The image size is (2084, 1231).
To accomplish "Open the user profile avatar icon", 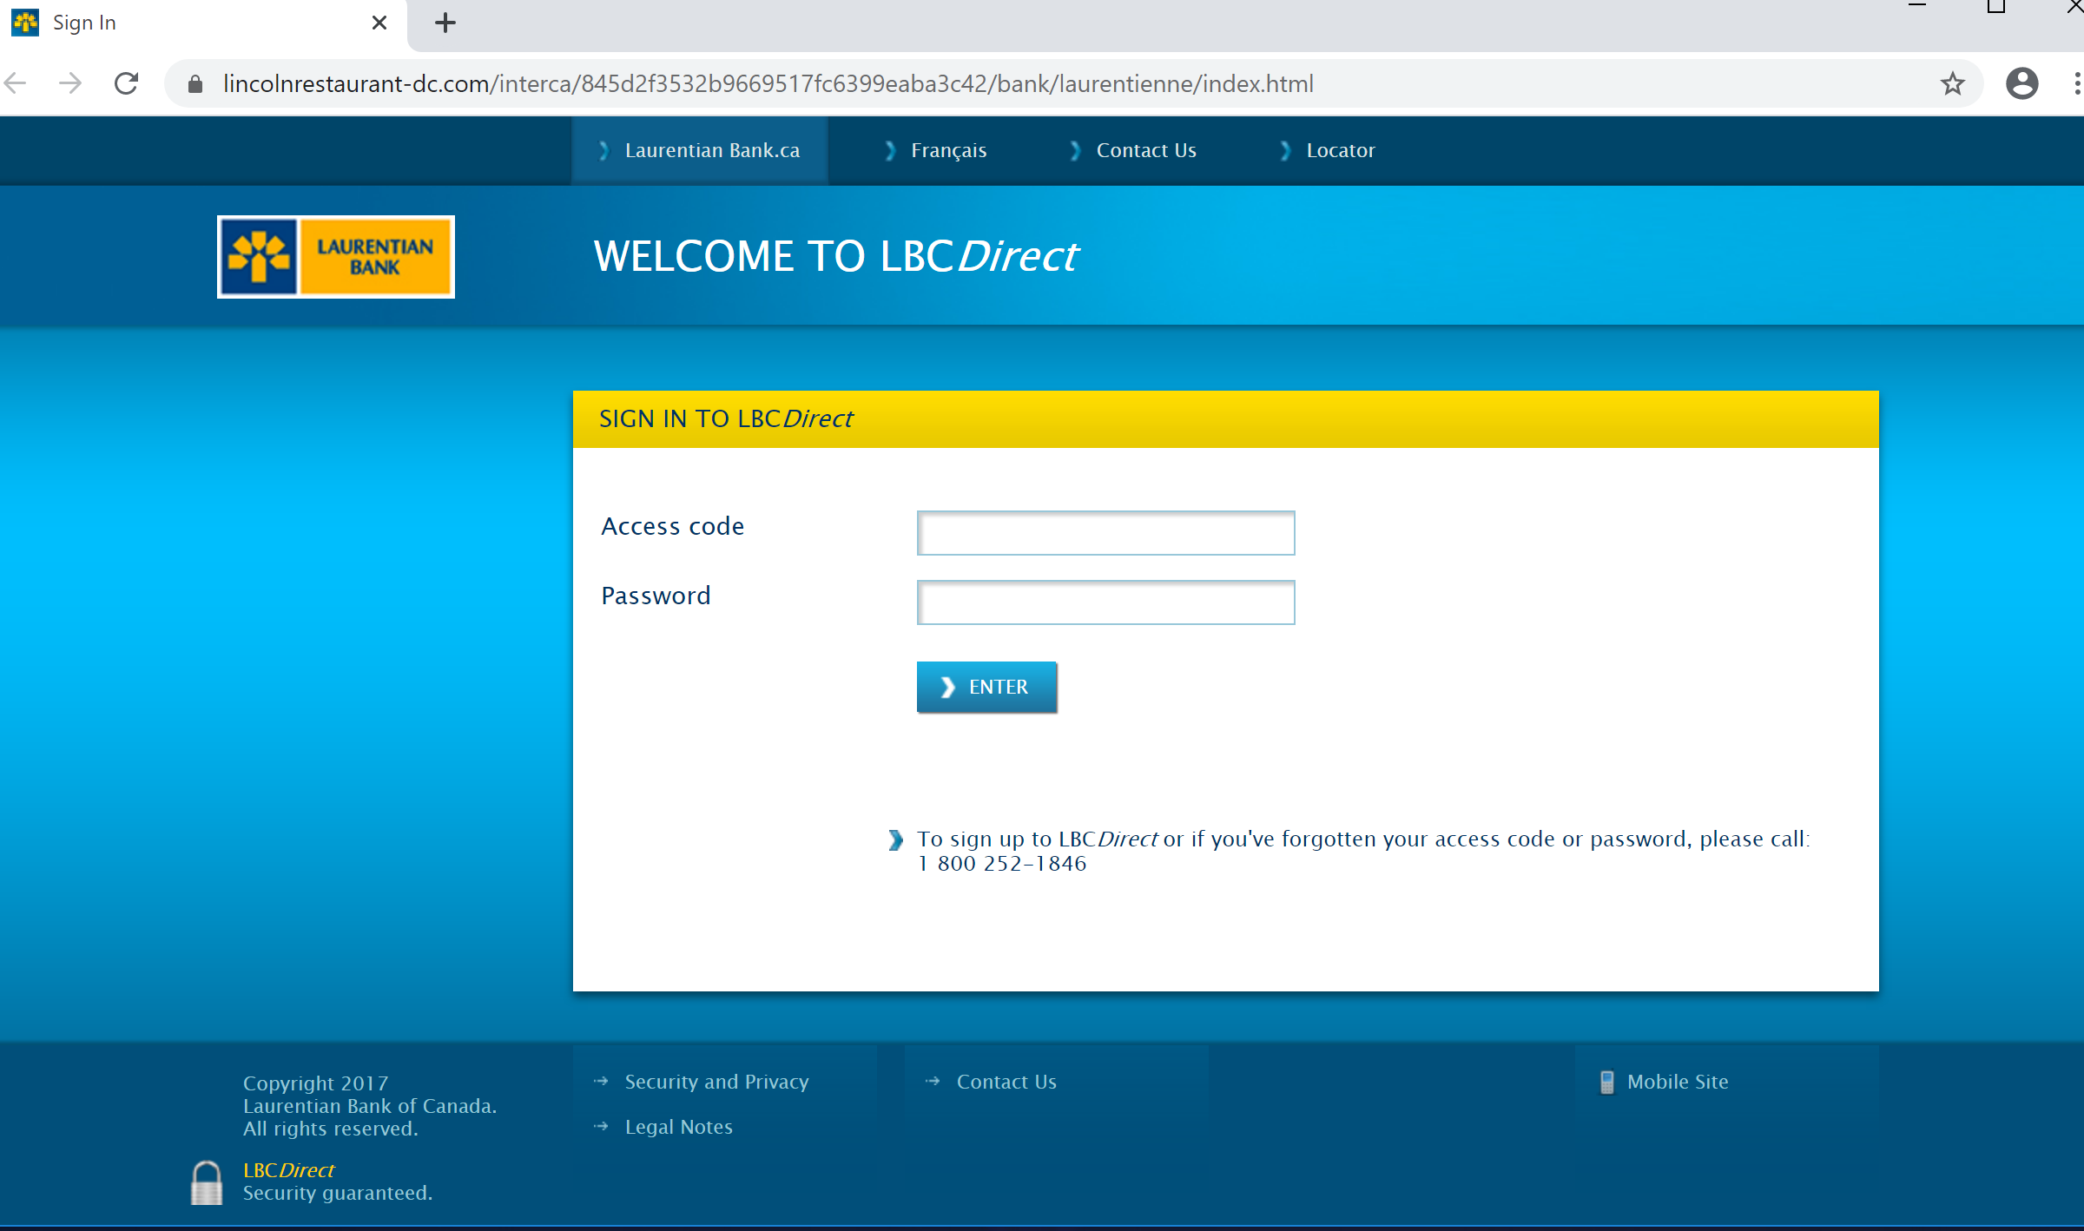I will click(x=2022, y=83).
